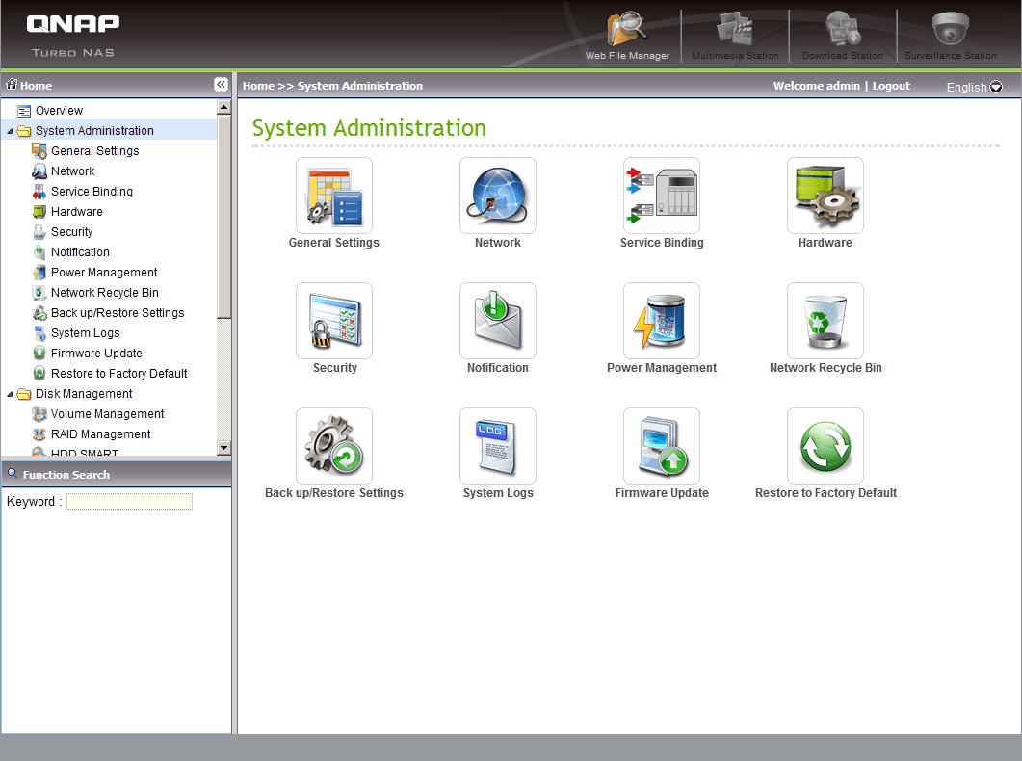Screen dimensions: 1022x761
Task: Launch Multimedia Station from top bar
Action: pos(735,36)
